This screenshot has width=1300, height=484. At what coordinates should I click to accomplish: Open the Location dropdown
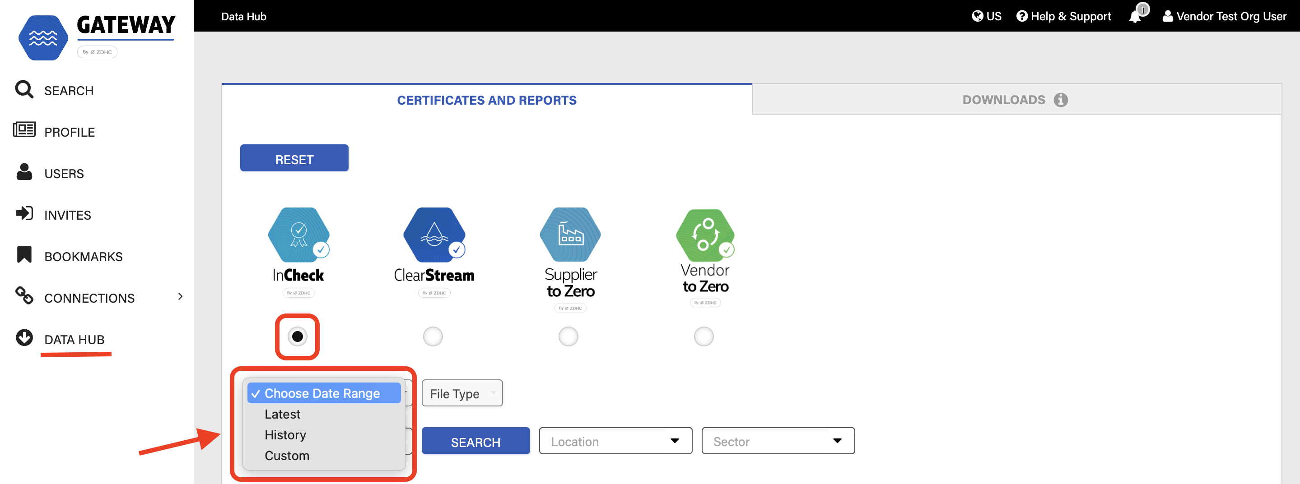click(x=615, y=441)
